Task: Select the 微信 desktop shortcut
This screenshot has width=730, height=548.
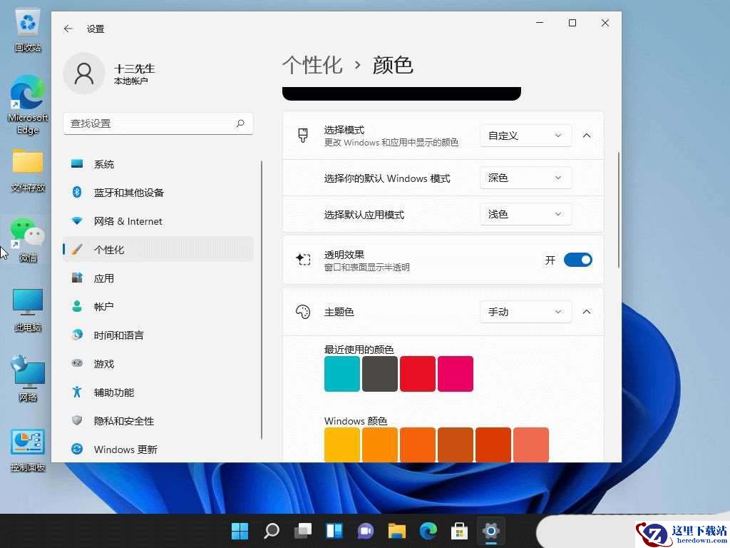Action: [28, 240]
